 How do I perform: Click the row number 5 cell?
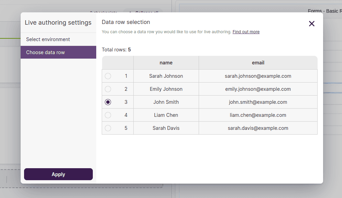pyautogui.click(x=126, y=128)
